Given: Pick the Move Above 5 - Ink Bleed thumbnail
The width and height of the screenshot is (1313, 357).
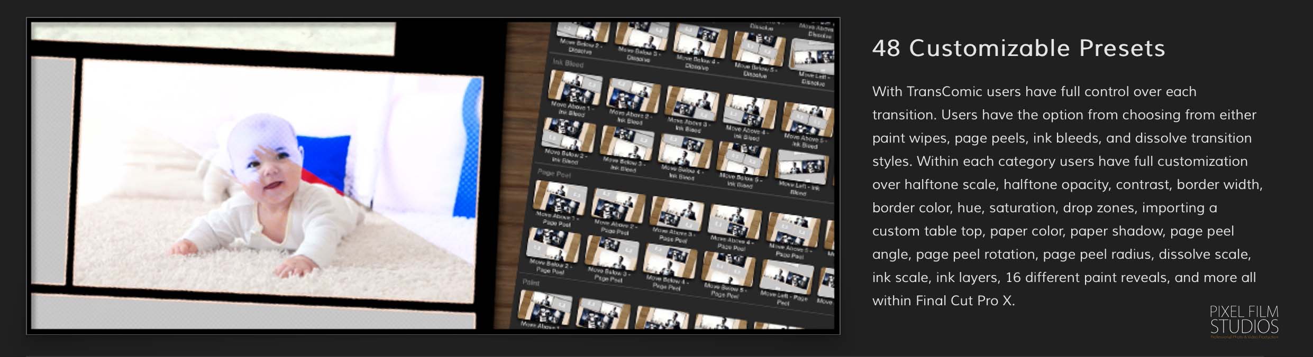Looking at the screenshot, I should pyautogui.click(x=808, y=118).
